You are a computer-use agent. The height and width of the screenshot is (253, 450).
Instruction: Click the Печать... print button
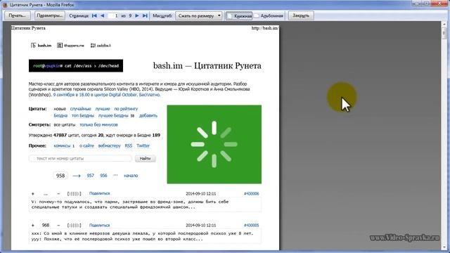pyautogui.click(x=17, y=15)
